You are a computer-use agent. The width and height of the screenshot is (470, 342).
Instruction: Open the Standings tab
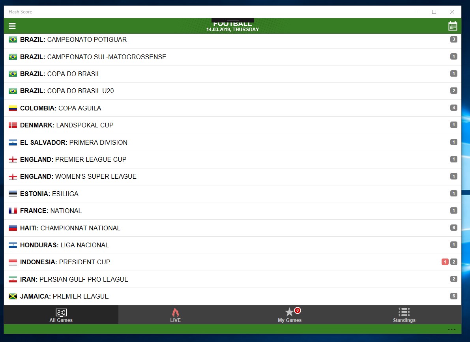click(x=404, y=315)
